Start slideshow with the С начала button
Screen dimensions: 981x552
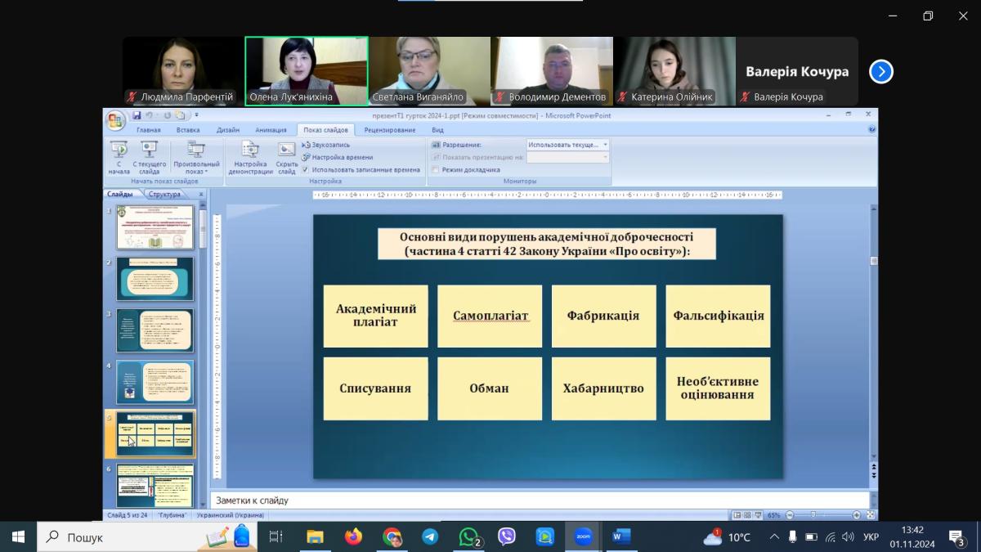(x=119, y=156)
